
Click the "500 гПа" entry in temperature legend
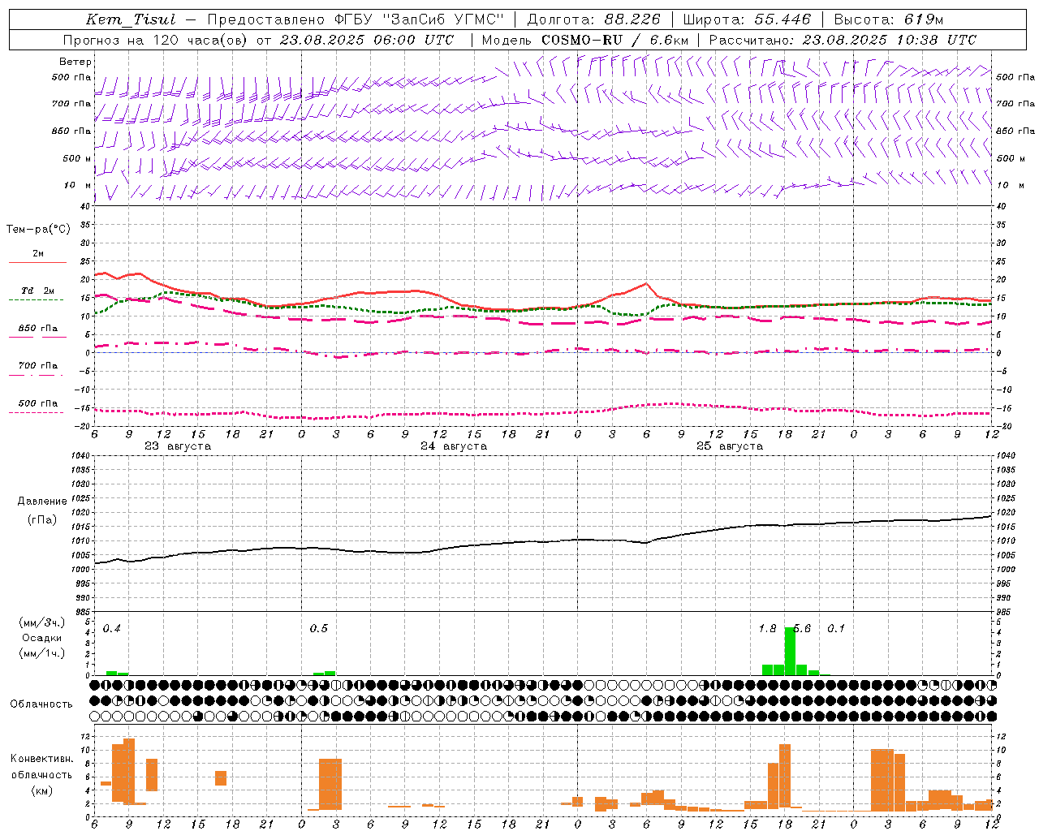pyautogui.click(x=38, y=403)
